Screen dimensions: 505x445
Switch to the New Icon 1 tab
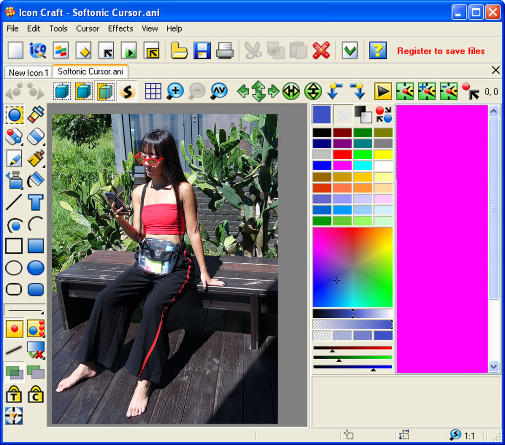pyautogui.click(x=28, y=73)
